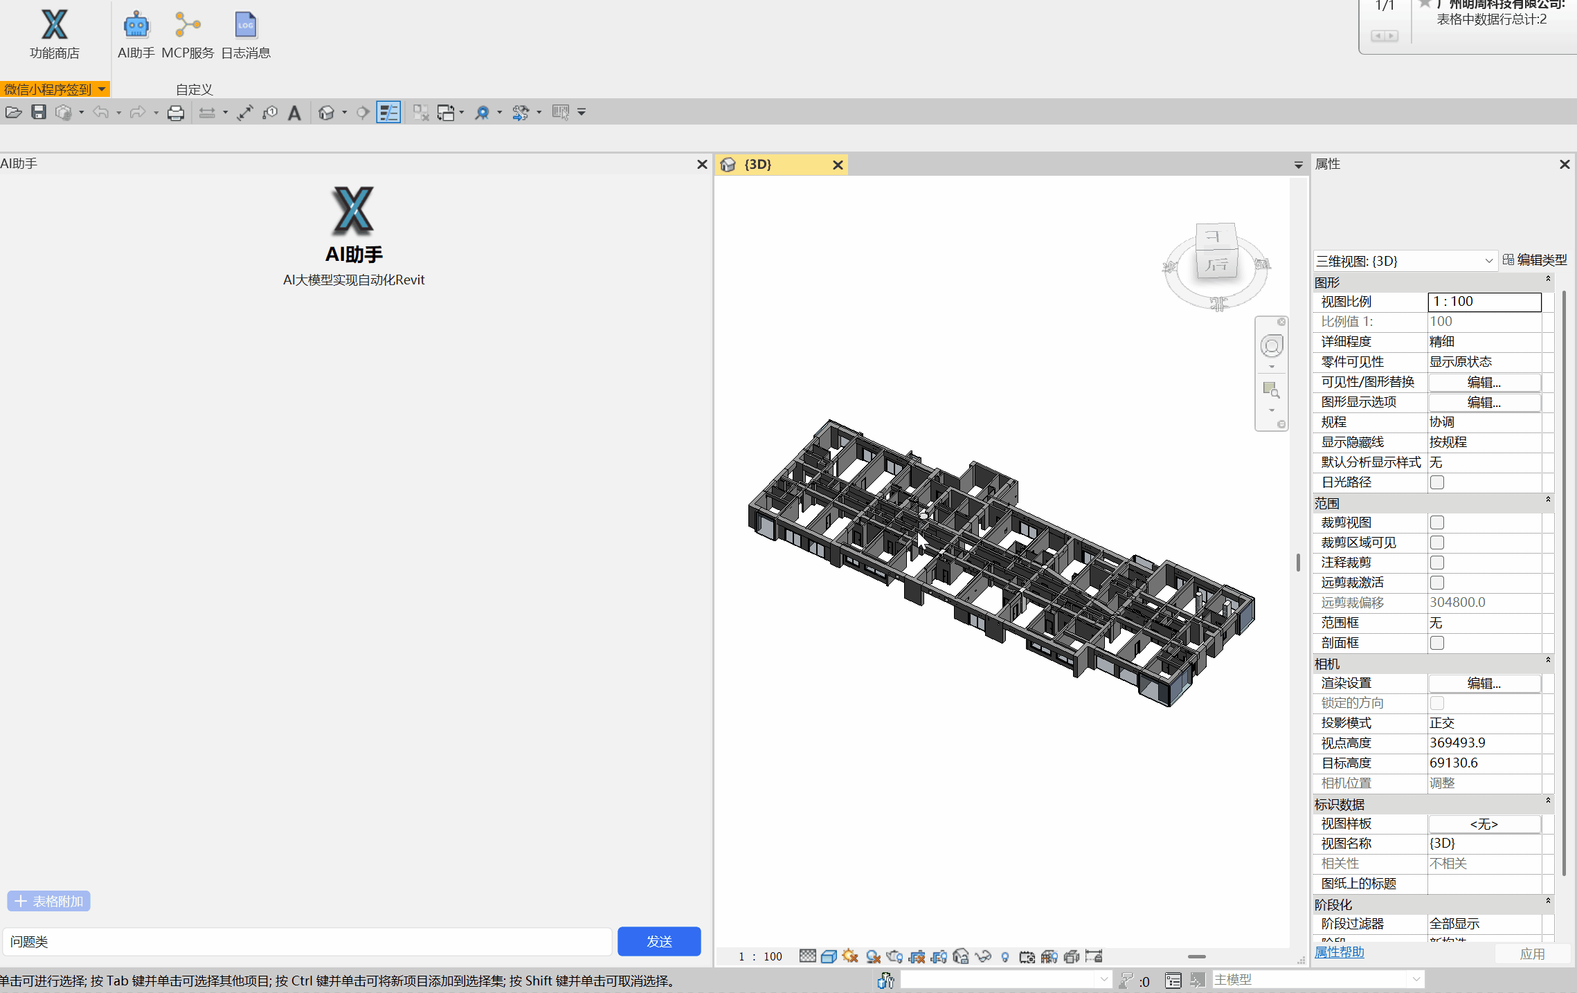Image resolution: width=1577 pixels, height=993 pixels.
Task: Open the Detail Level icon in view bar
Action: point(807,956)
